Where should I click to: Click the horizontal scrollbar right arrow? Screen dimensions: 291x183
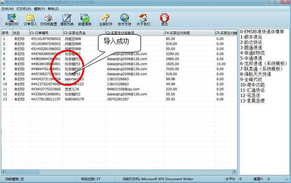(x=234, y=172)
